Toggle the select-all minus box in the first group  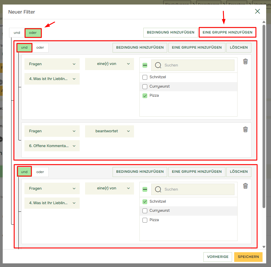tap(145, 65)
